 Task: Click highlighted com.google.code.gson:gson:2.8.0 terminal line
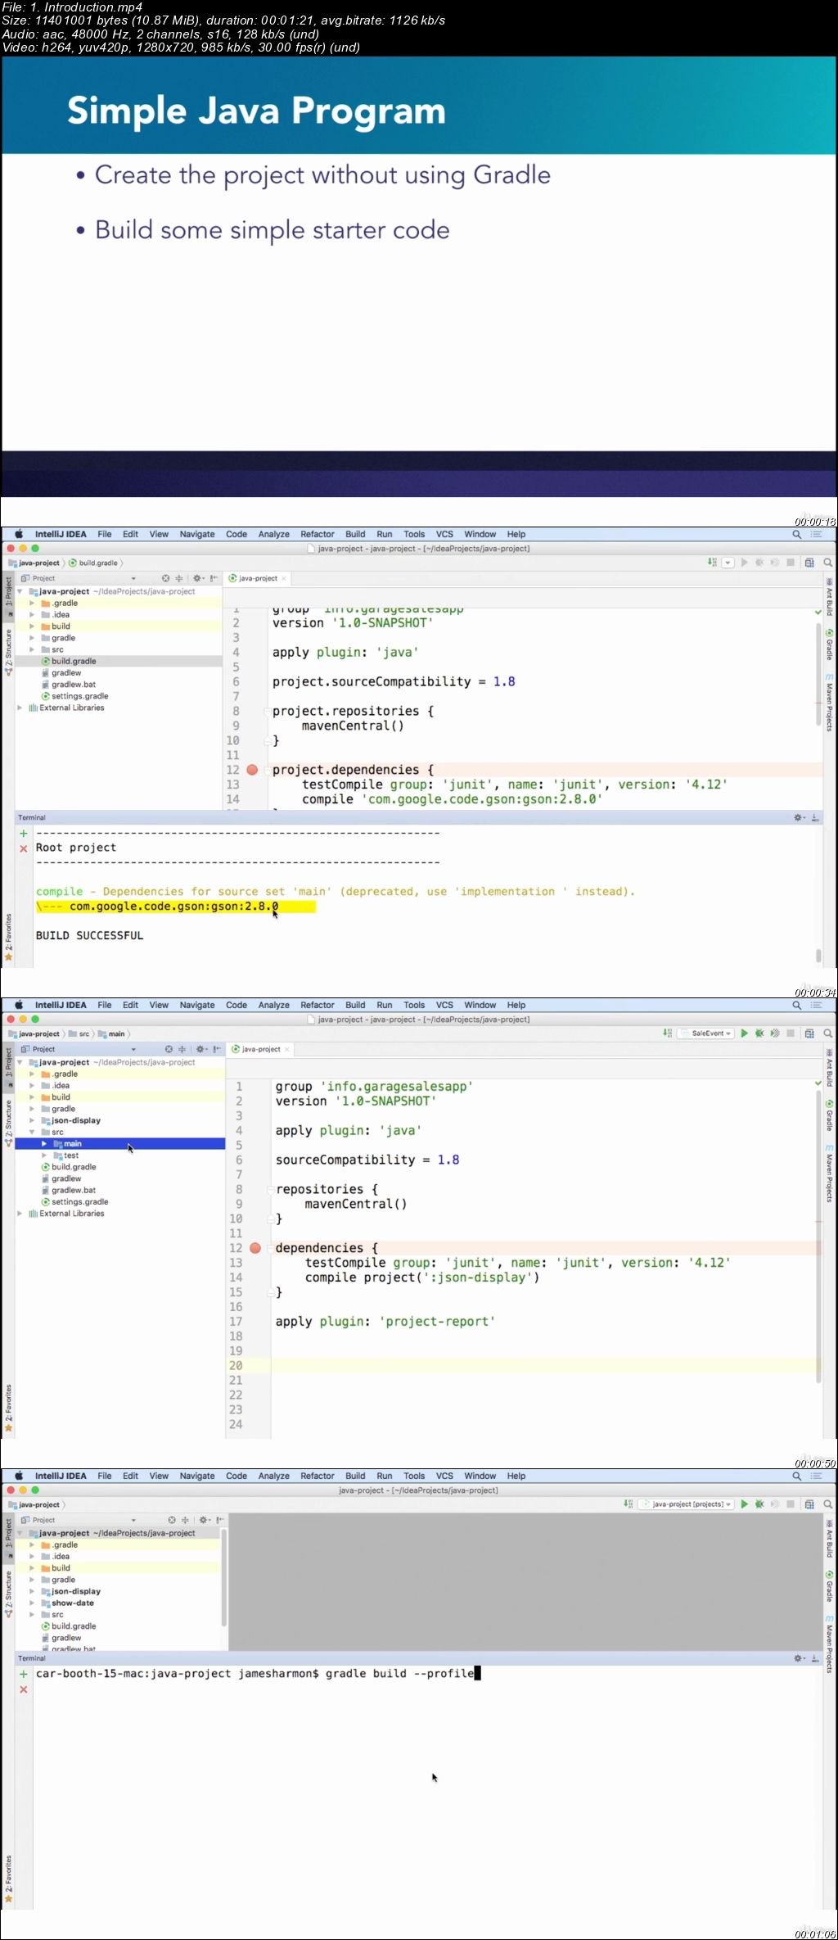175,907
